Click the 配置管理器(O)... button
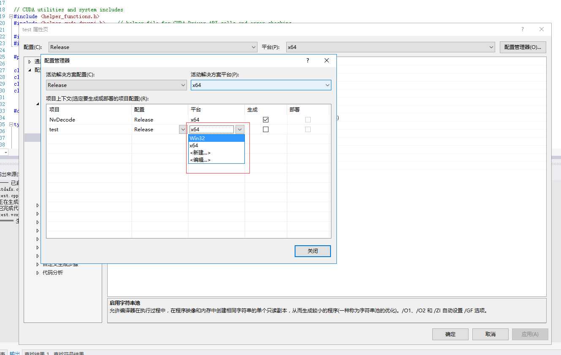 click(x=523, y=47)
